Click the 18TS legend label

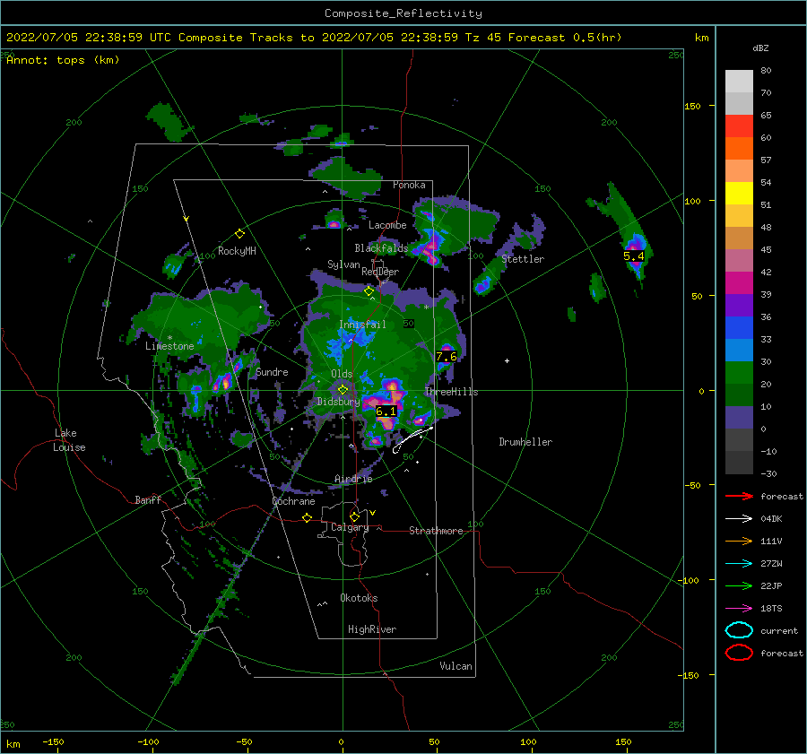[x=771, y=609]
